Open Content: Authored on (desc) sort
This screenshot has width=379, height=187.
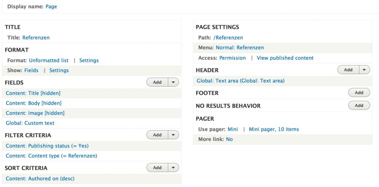[x=40, y=179]
